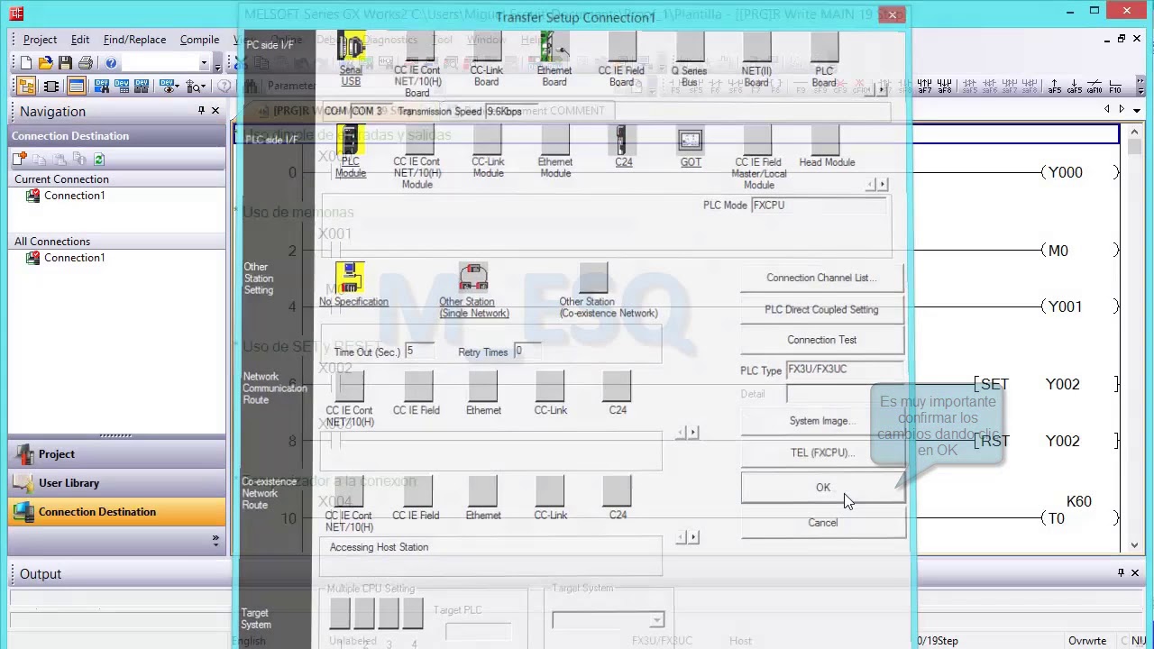This screenshot has width=1154, height=649.
Task: Create a new project from toolbar
Action: 25,63
